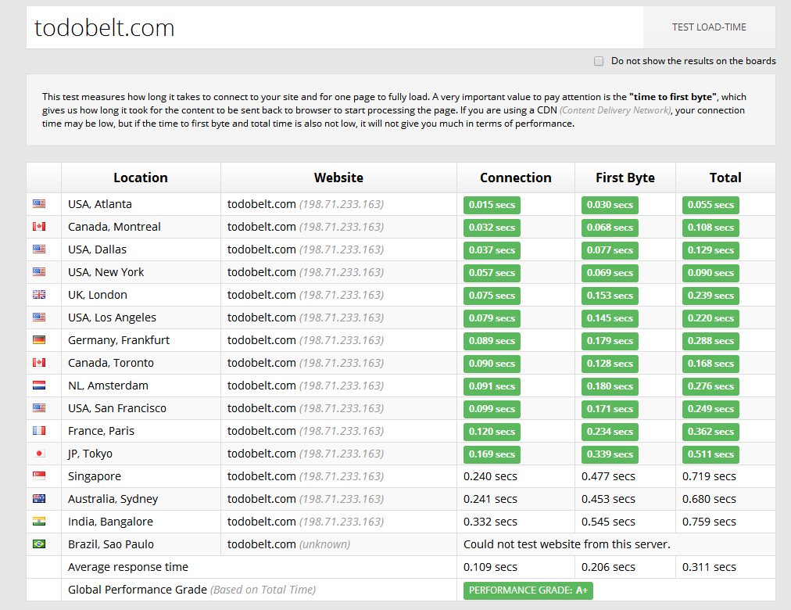Click the 0.220 secs total badge for Los Angeles
Image resolution: width=791 pixels, height=610 pixels.
pyautogui.click(x=710, y=318)
